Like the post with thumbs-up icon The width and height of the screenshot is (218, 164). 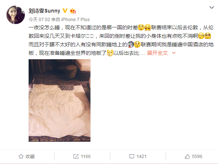[x=187, y=156]
